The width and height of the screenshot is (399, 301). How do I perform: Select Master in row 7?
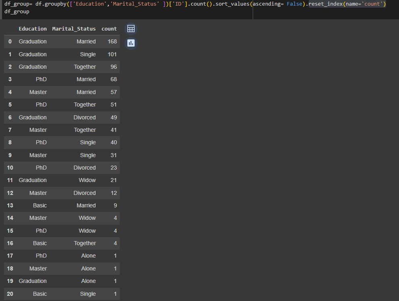point(38,130)
